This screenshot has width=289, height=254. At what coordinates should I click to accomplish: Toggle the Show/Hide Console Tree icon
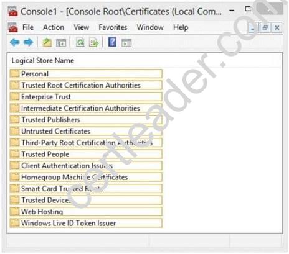61,43
